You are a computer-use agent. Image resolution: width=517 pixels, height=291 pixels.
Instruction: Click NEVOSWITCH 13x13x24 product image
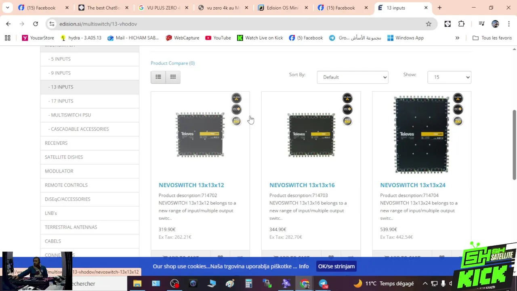(422, 135)
